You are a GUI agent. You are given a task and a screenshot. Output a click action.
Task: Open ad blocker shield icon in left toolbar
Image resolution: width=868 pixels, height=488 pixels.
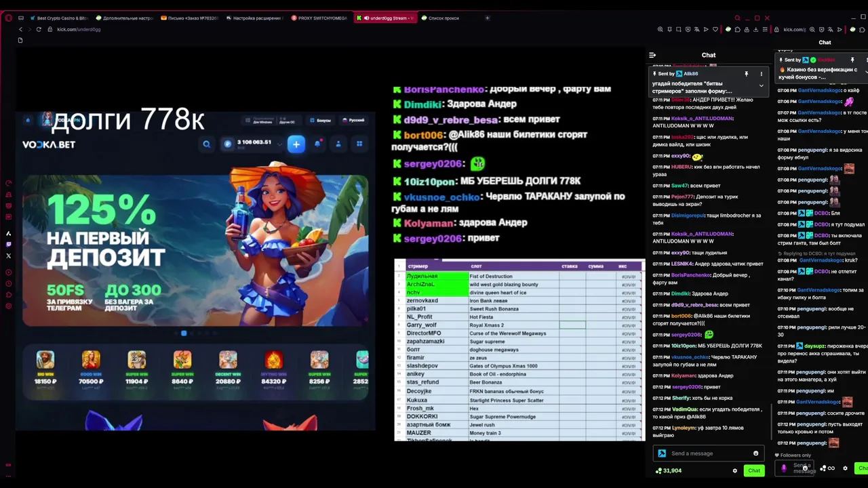tap(688, 29)
